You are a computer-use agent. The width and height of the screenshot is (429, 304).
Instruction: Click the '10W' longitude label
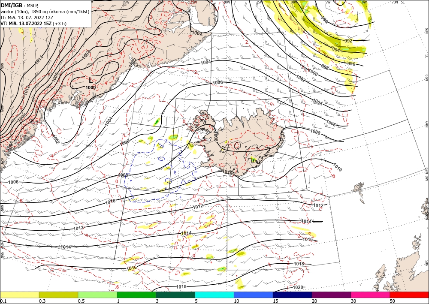point(293,2)
